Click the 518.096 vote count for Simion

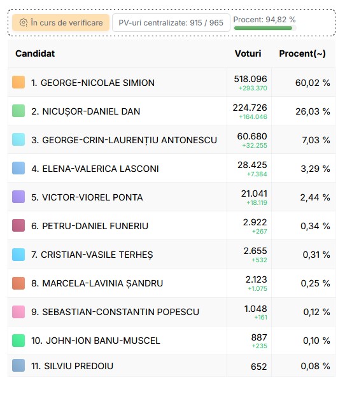[x=250, y=79]
